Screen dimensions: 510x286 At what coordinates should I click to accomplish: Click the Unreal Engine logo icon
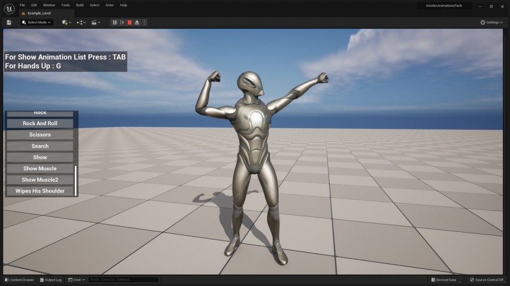pos(9,9)
